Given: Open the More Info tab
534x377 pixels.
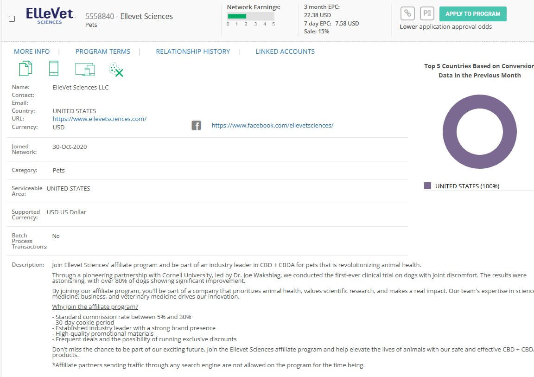Looking at the screenshot, I should 32,51.
